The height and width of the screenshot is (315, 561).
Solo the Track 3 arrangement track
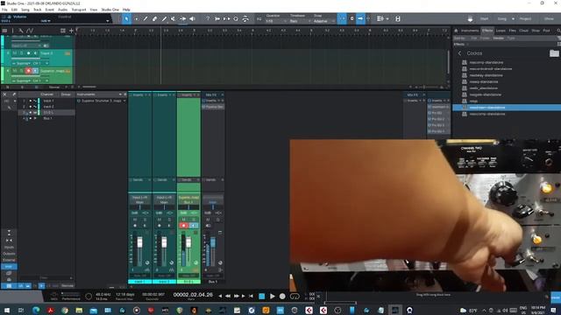21,53
